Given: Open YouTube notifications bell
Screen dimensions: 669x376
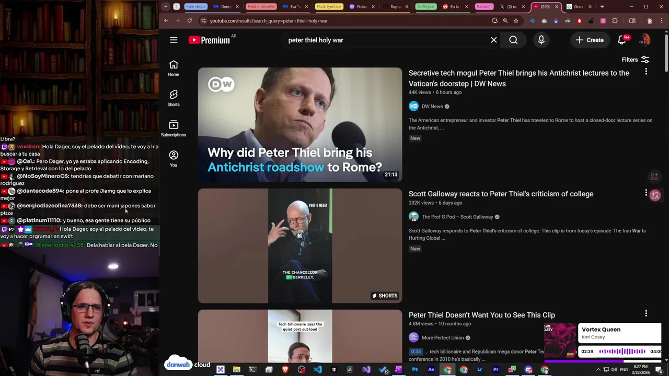Looking at the screenshot, I should (622, 40).
